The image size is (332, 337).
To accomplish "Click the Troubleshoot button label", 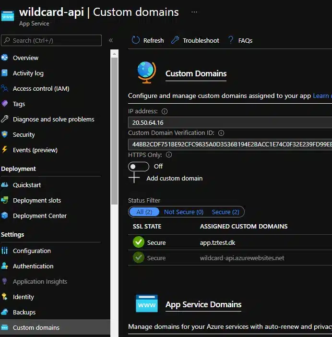I will (201, 40).
